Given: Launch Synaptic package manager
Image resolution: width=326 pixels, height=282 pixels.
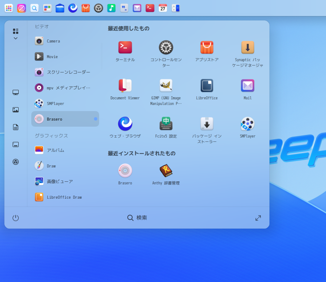Looking at the screenshot, I should 248,48.
